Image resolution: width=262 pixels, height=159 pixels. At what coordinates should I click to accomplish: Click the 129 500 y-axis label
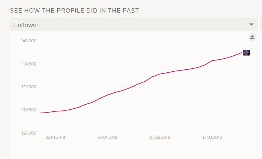(28, 110)
